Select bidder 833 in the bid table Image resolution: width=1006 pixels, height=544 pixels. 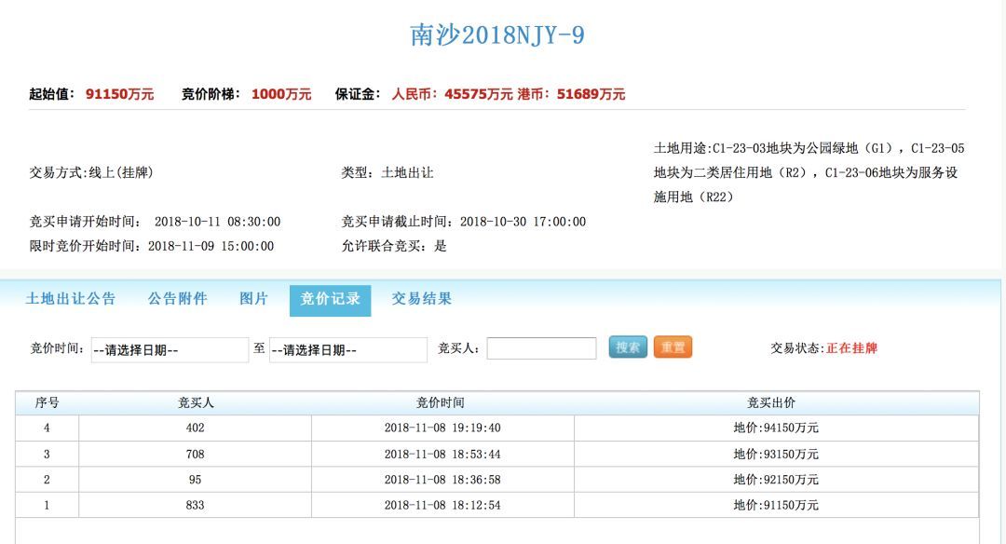point(195,506)
